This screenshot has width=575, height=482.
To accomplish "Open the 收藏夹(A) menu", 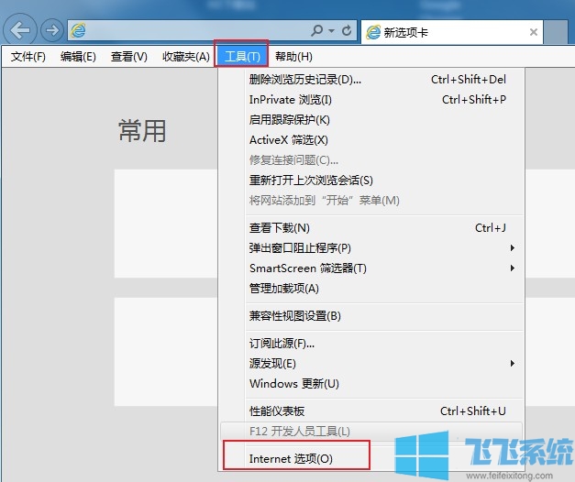I will click(186, 57).
